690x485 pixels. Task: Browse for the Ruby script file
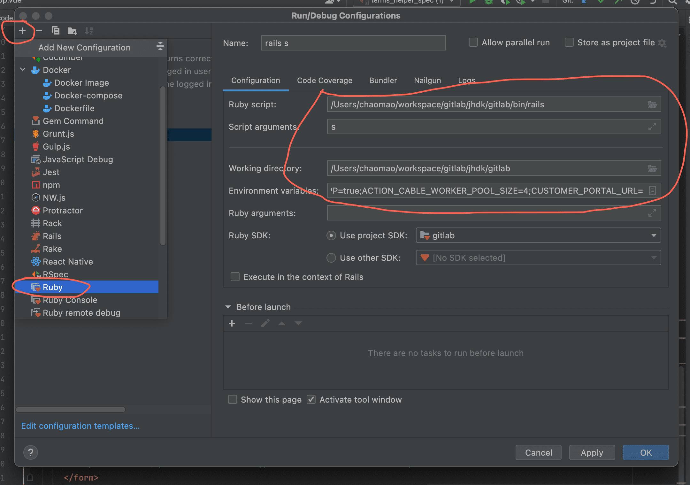click(x=653, y=104)
